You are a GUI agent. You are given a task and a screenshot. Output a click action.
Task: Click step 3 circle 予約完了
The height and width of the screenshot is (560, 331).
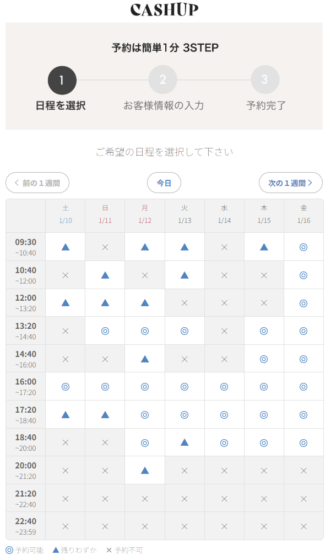pos(265,80)
